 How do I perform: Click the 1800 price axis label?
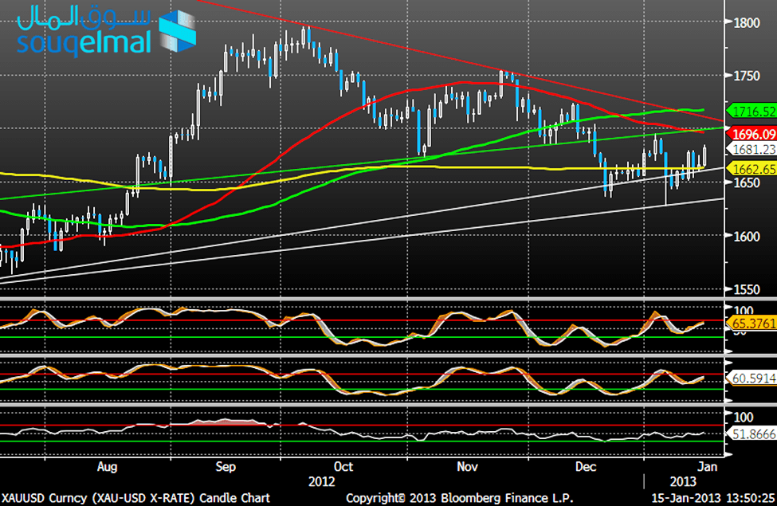coord(747,23)
